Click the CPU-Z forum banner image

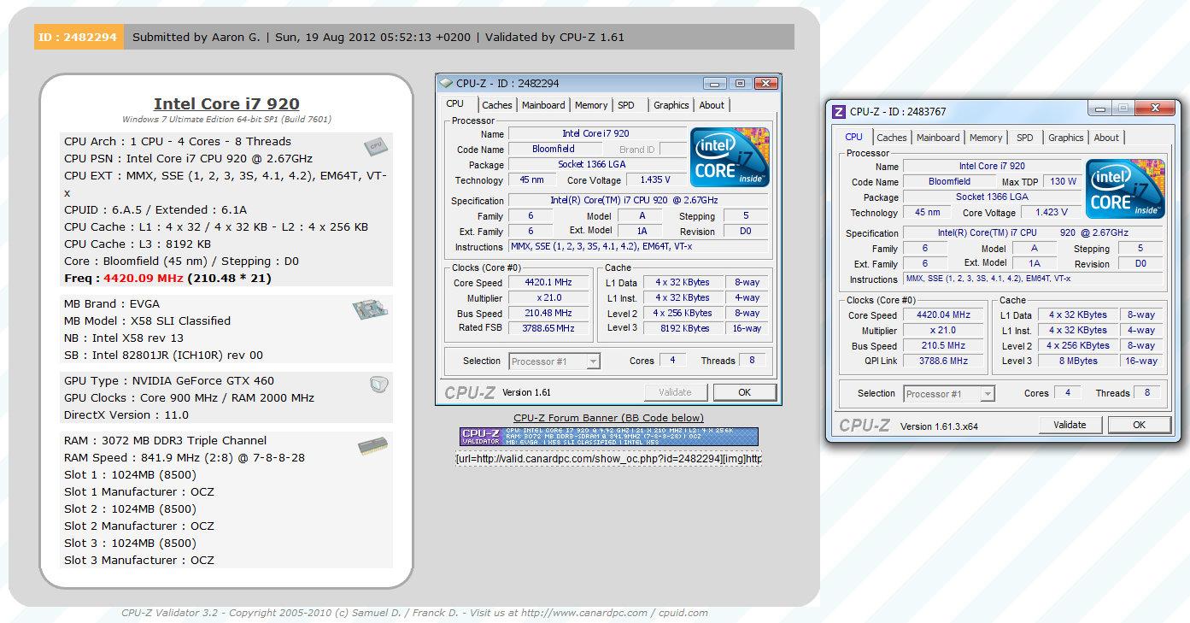pos(609,437)
